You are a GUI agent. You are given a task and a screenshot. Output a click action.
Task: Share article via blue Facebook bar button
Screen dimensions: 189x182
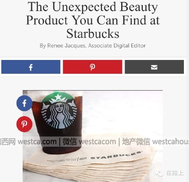click(x=31, y=67)
